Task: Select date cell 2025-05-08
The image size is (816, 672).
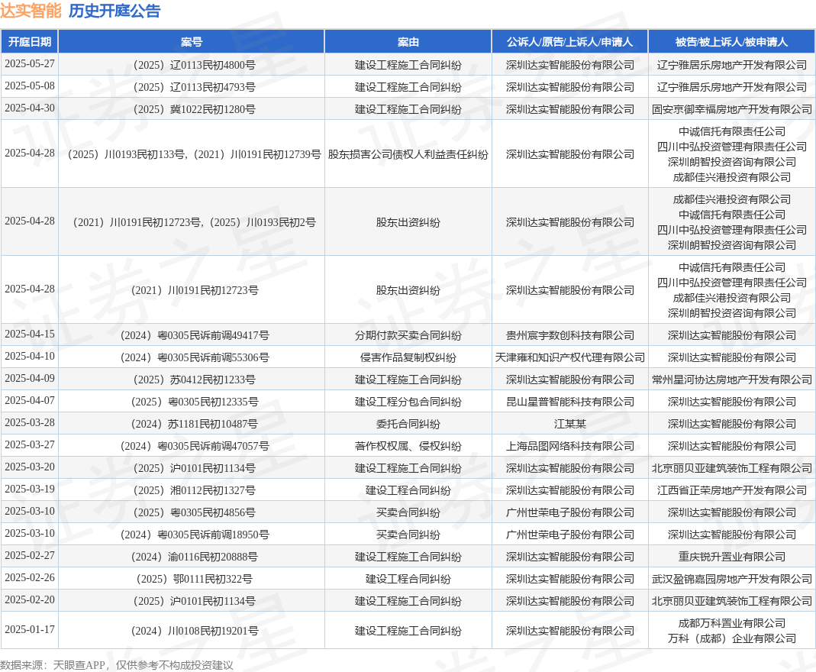Action: point(30,86)
